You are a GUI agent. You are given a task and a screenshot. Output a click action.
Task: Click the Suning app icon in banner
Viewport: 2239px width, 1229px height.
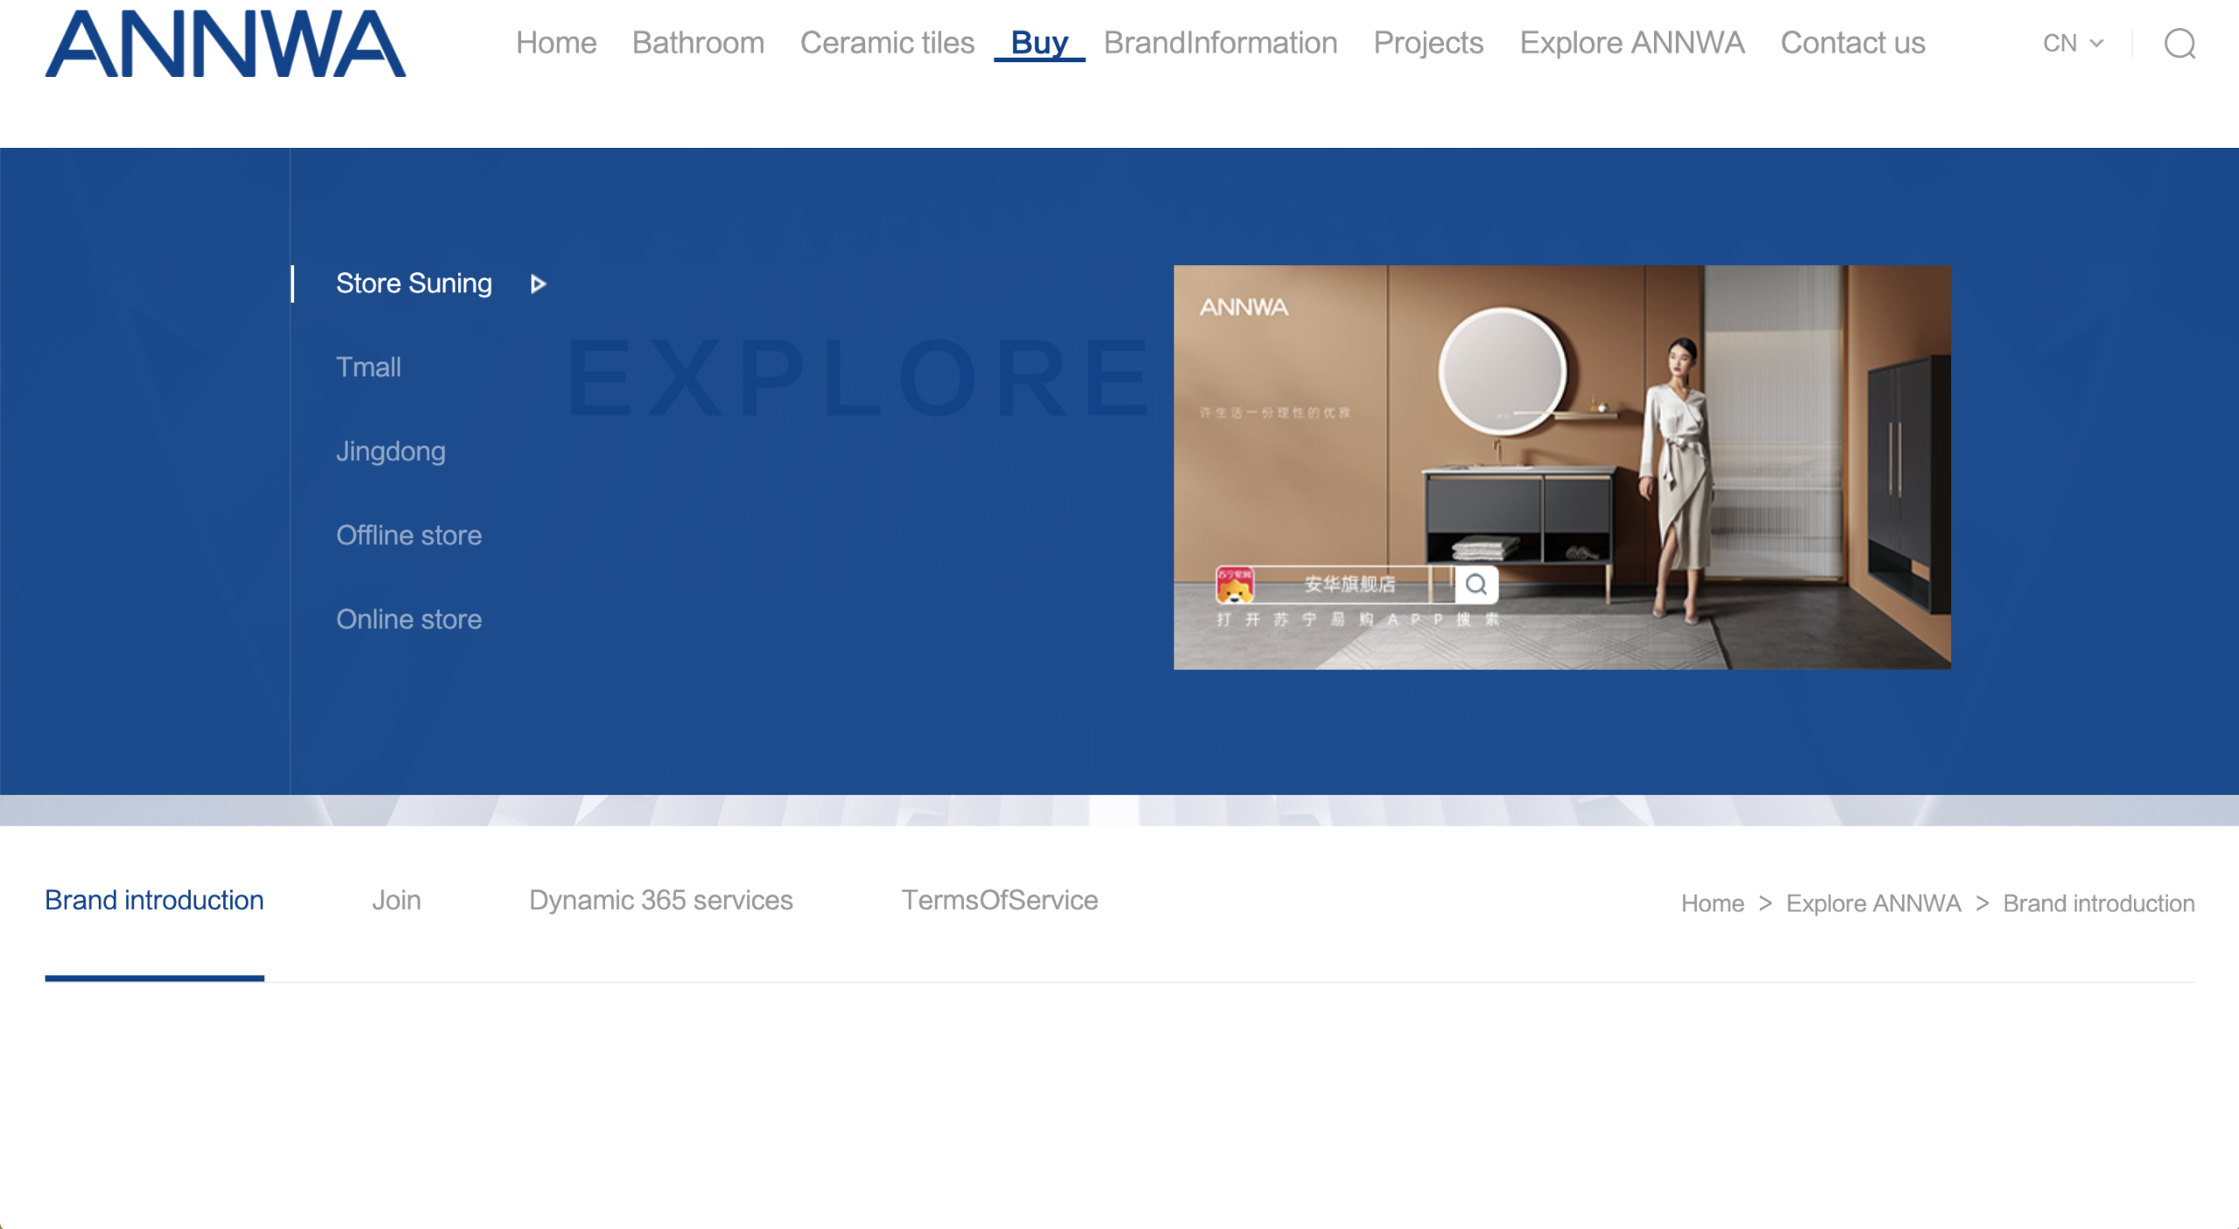(1234, 584)
